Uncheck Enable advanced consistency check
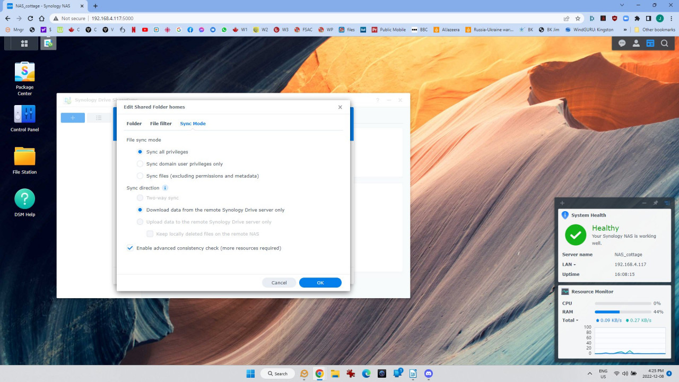 click(130, 248)
